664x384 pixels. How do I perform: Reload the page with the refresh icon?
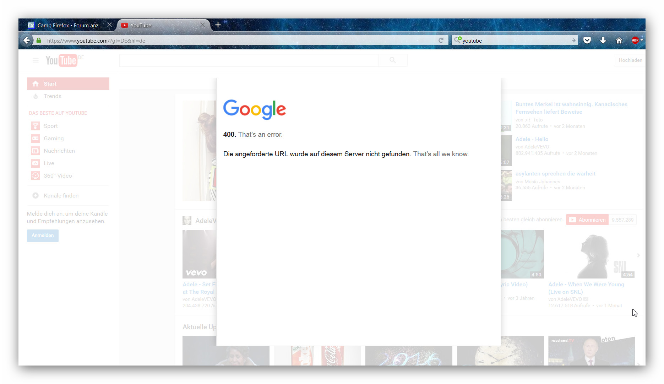tap(441, 40)
